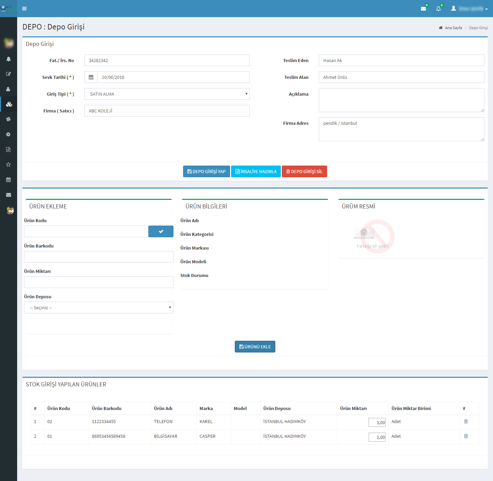Image resolution: width=493 pixels, height=481 pixels.
Task: Click the red DEPO GİRİŞİ SİL button
Action: pos(304,171)
